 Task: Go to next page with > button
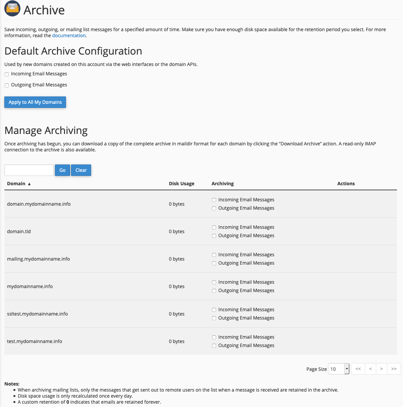point(381,369)
